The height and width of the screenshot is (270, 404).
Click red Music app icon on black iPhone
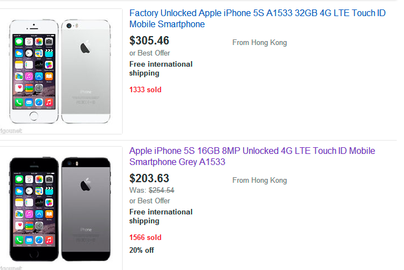49,240
